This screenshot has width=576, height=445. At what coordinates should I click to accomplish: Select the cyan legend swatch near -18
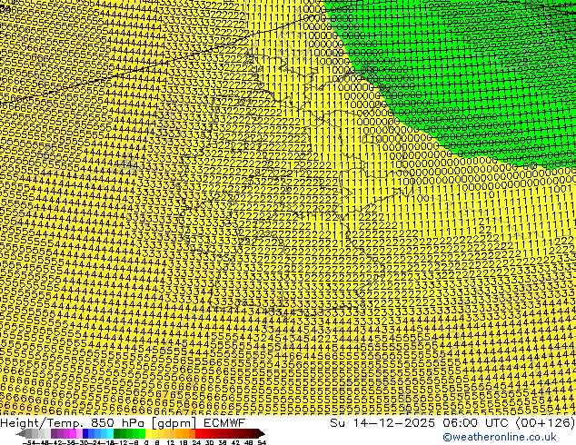tap(111, 433)
